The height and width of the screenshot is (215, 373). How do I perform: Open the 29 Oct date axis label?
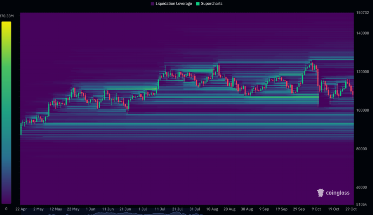(351, 209)
